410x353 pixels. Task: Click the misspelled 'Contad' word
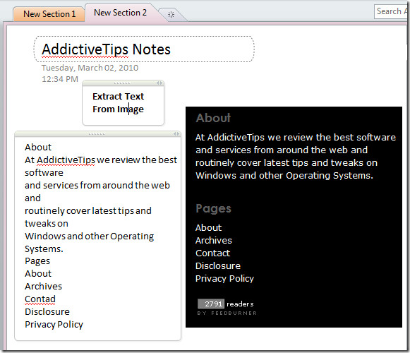(x=40, y=299)
